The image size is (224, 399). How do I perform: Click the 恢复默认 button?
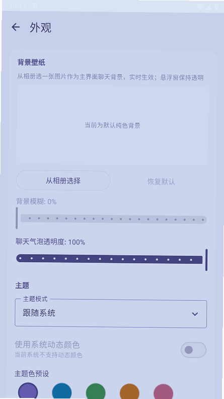click(161, 182)
